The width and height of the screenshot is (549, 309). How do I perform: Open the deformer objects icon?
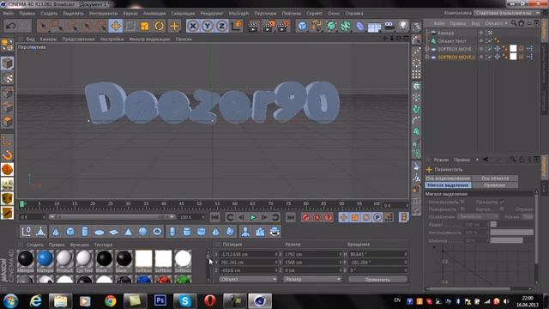click(360, 27)
